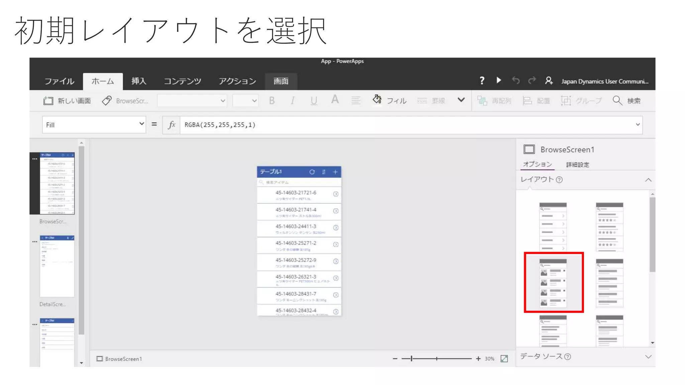Screen dimensions: 685x385
Task: Open options menu for DetailScreen thumbnail
Action: click(35, 242)
